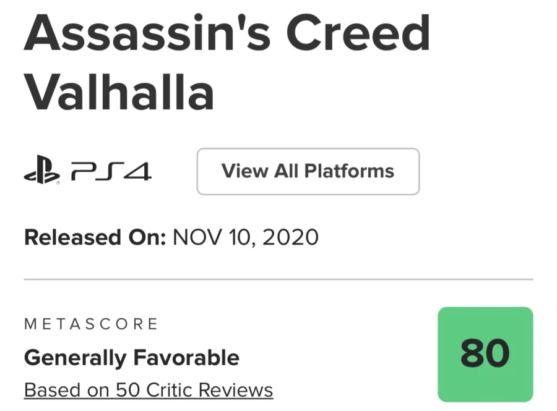Viewport: 557px width, 411px height.
Task: Click the number 80 score digits
Action: [x=485, y=354]
